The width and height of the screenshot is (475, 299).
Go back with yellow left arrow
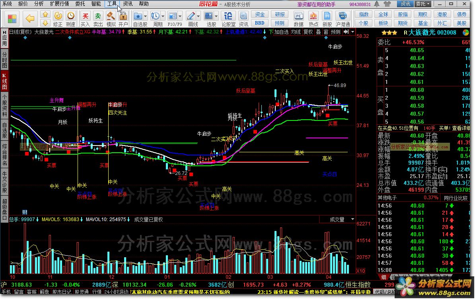(x=30, y=19)
